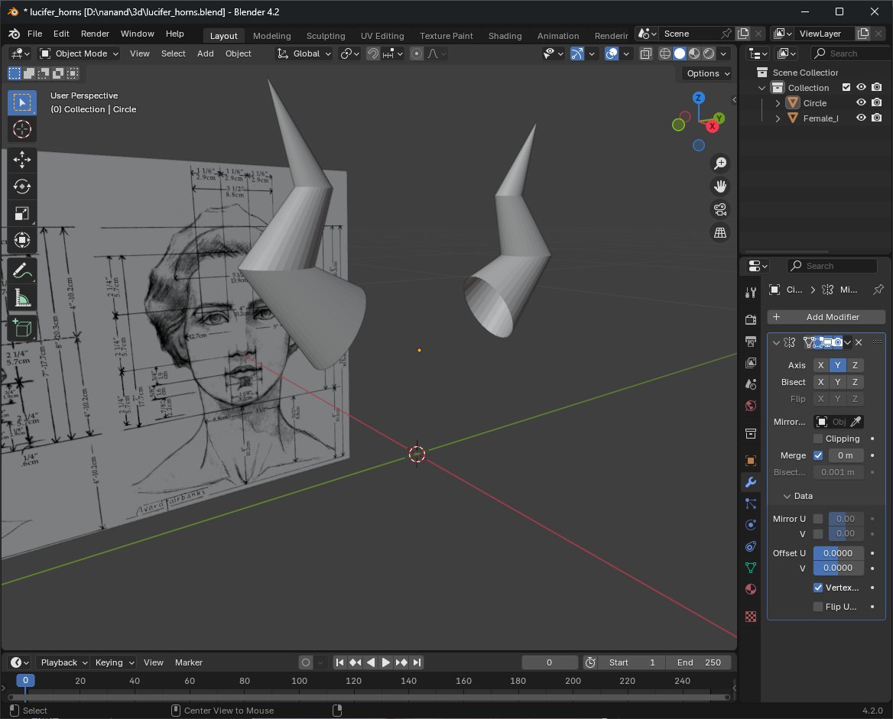The image size is (893, 719).
Task: Click the Offset U value slider
Action: 838,553
